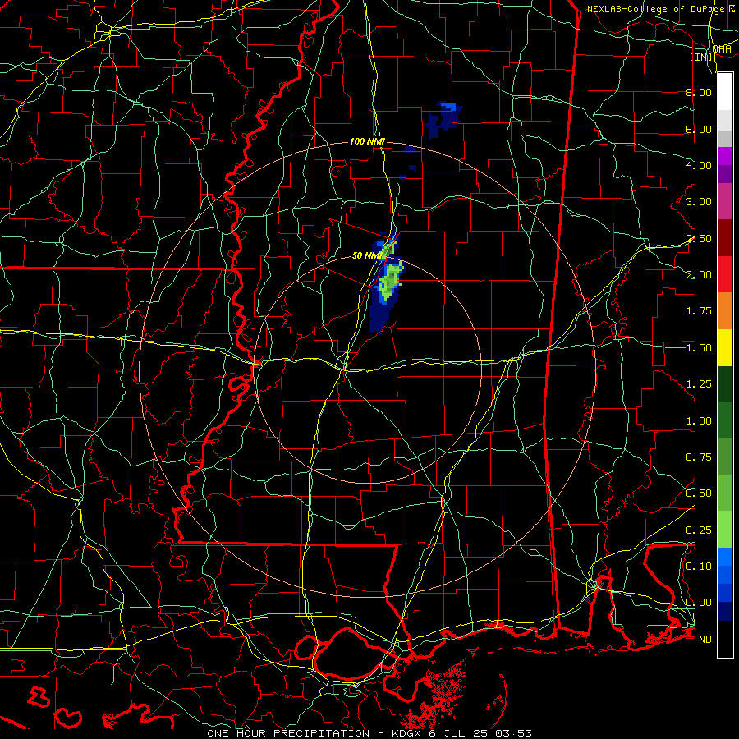Click the 50 NMI range ring label
Screen dimensions: 739x739
point(368,255)
